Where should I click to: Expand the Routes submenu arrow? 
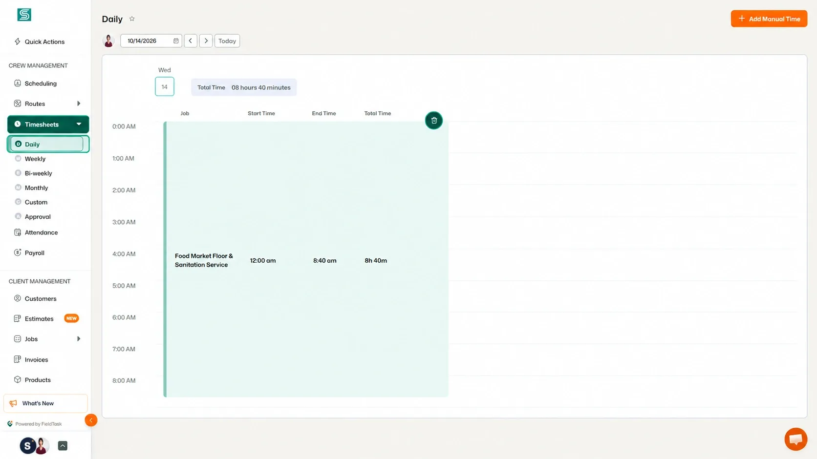(79, 104)
